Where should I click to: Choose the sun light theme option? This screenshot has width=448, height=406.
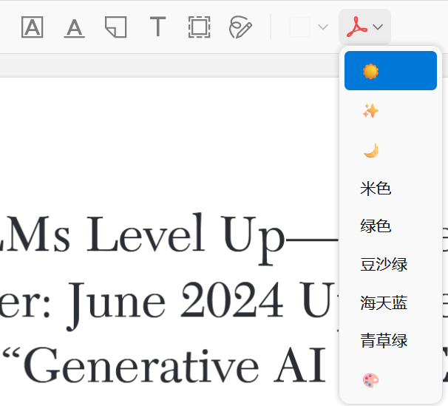[x=390, y=70]
